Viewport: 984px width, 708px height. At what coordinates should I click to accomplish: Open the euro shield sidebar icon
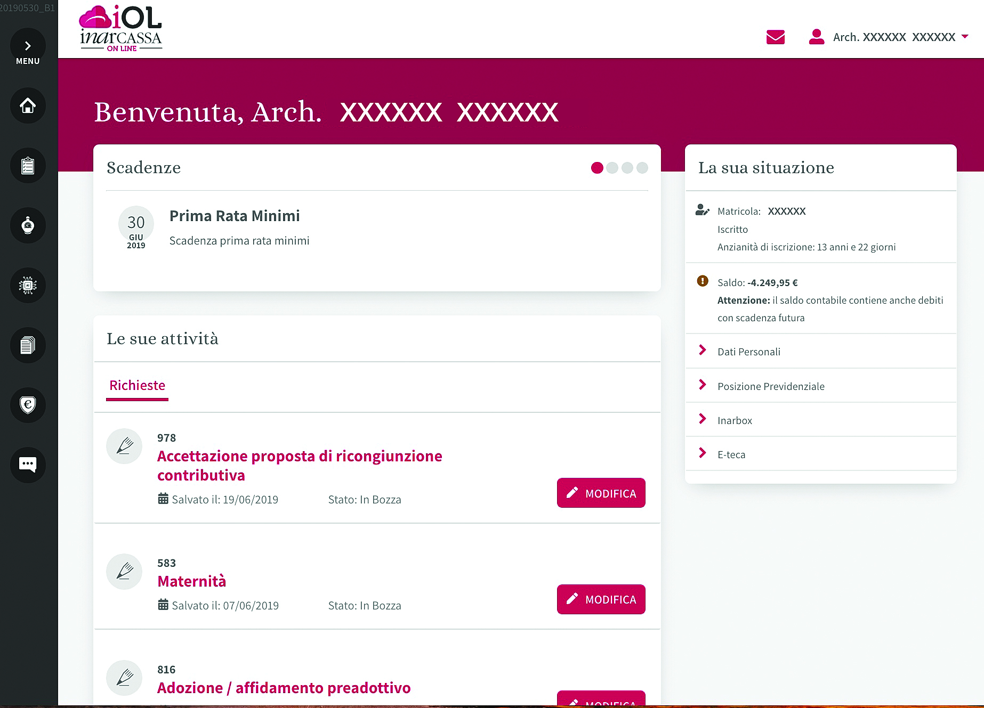point(28,405)
